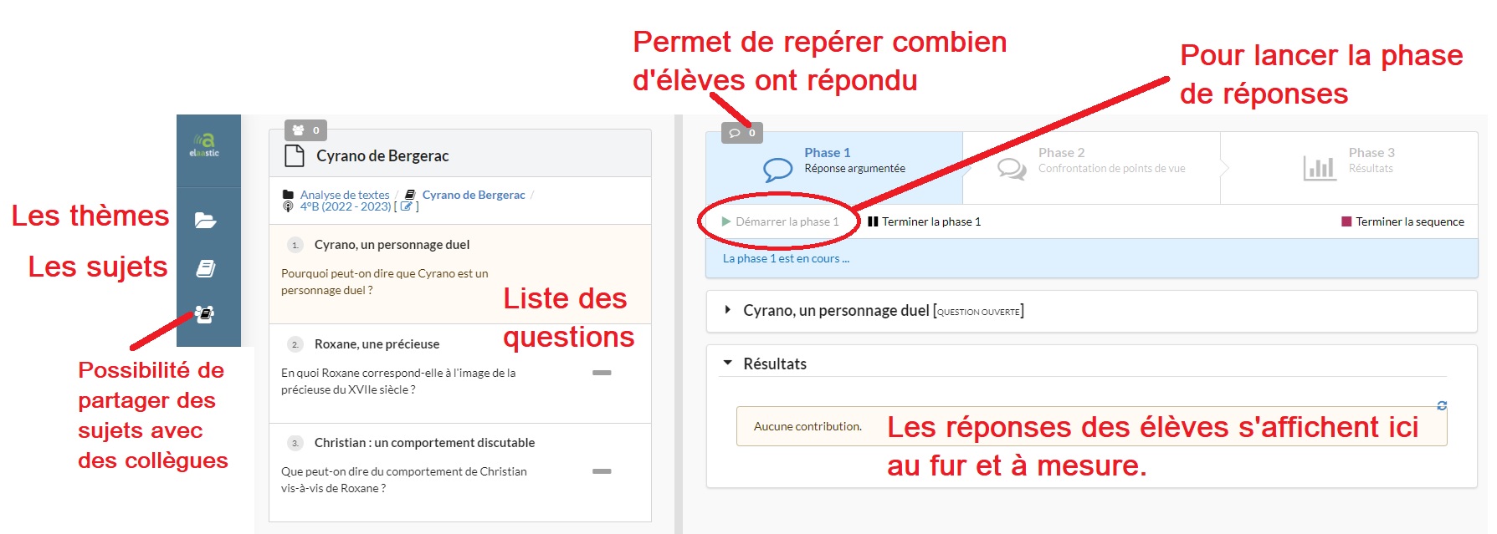The width and height of the screenshot is (1497, 534).
Task: Click the number 1 badge of first question
Action: pos(295,245)
